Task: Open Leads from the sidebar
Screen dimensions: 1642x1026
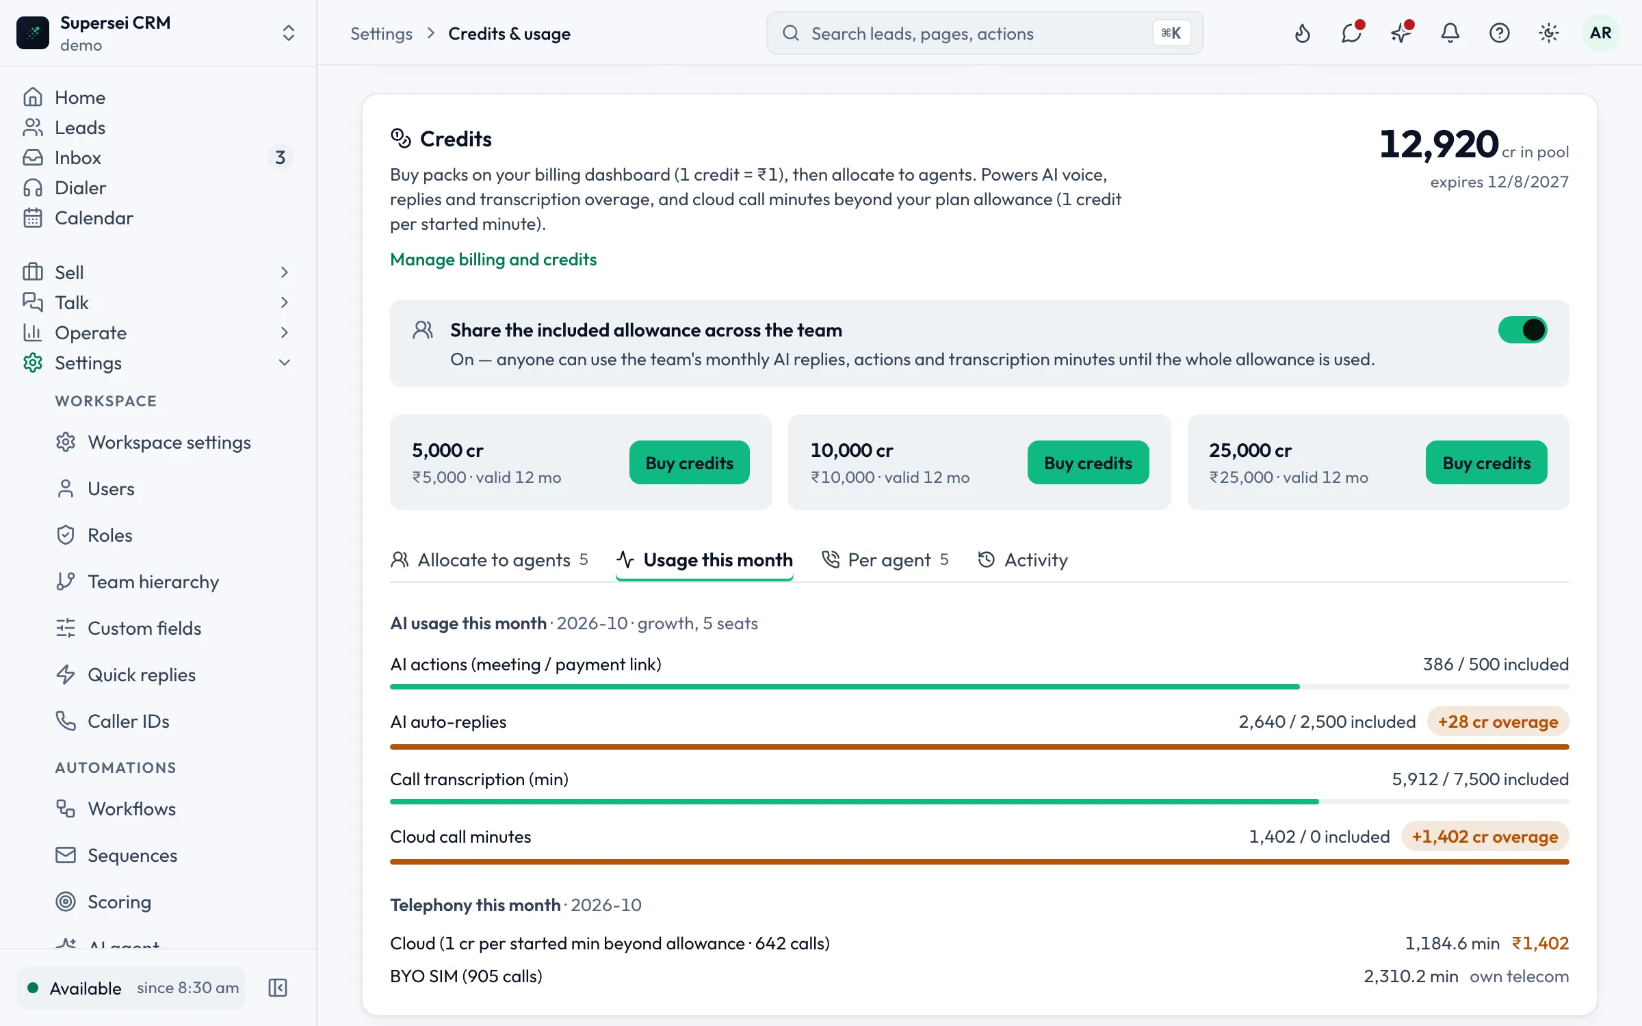Action: click(x=157, y=127)
